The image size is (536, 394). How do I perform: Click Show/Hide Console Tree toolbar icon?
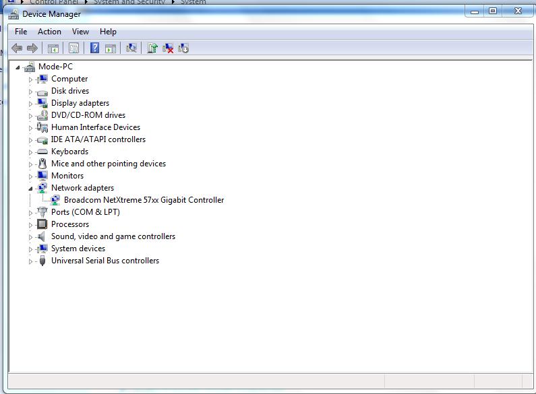point(53,48)
